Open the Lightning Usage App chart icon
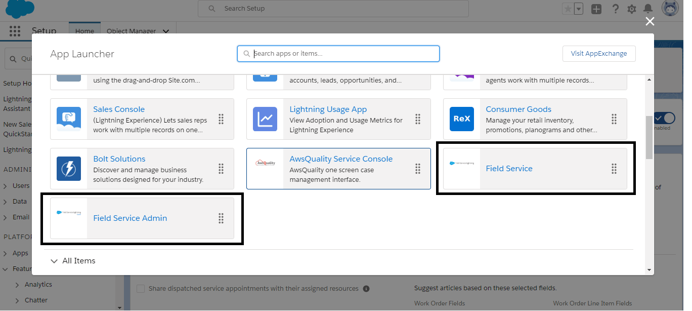The height and width of the screenshot is (311, 692). pyautogui.click(x=265, y=119)
